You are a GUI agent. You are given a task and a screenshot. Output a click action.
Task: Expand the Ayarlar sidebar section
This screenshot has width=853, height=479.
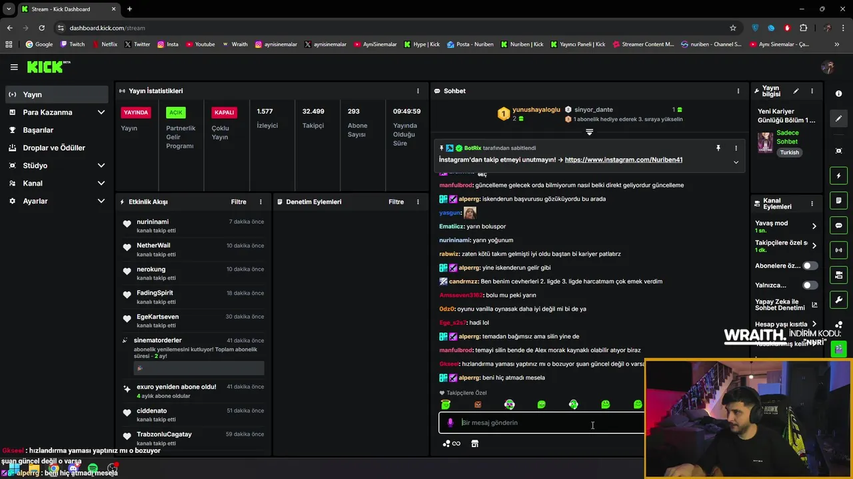[x=101, y=201]
